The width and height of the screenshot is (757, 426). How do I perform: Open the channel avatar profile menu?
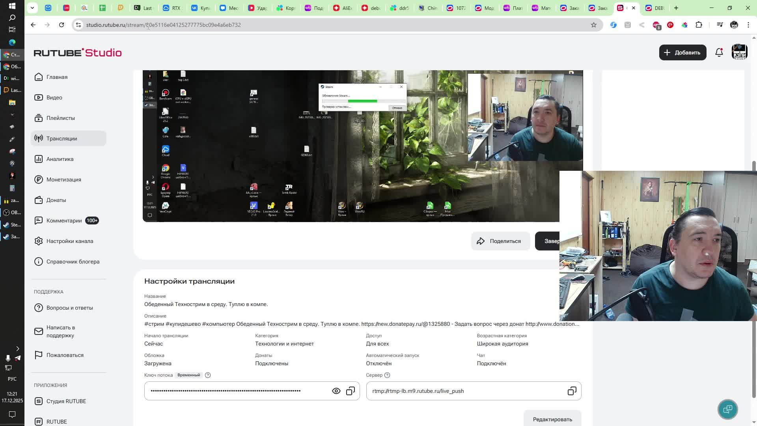point(739,52)
